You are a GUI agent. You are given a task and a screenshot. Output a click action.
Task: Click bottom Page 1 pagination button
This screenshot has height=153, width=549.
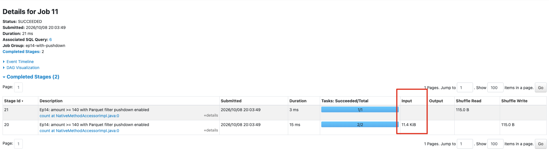[x=18, y=144]
